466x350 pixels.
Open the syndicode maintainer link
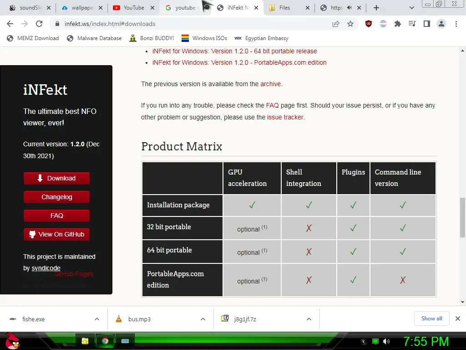click(46, 268)
